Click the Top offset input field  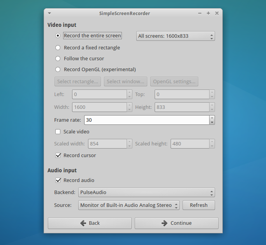click(x=182, y=94)
